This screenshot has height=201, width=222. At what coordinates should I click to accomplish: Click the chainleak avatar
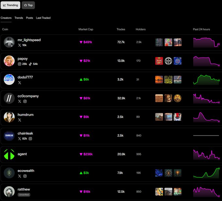pyautogui.click(x=9, y=136)
